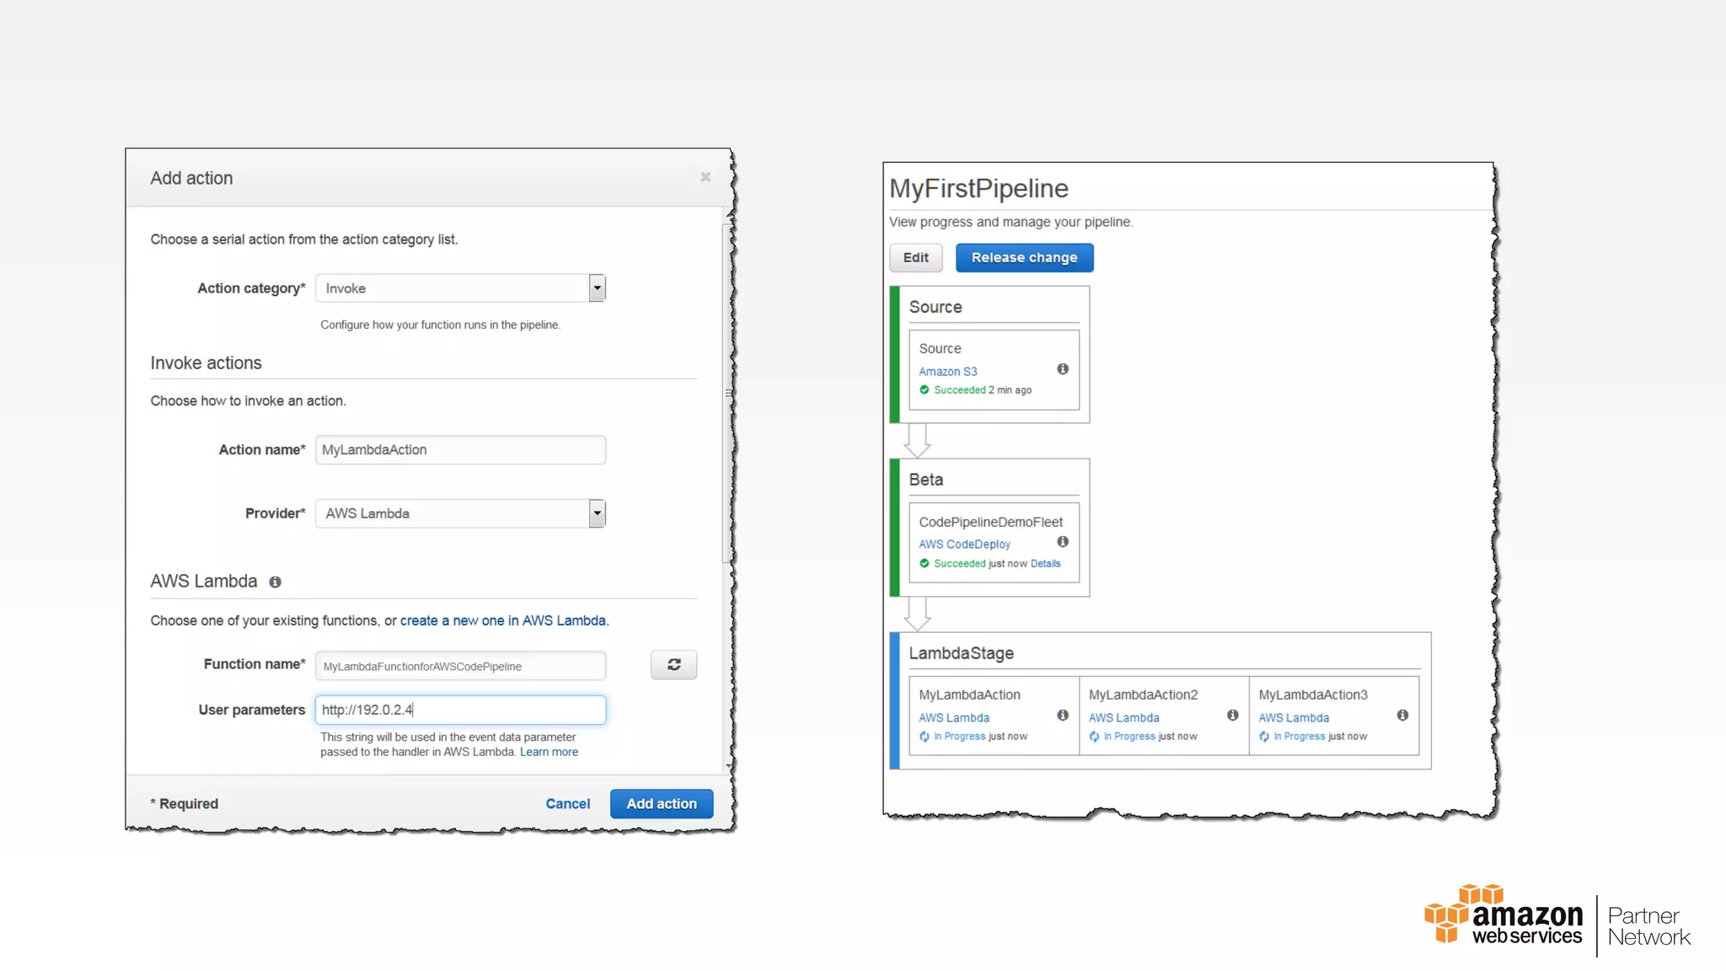Click the info icon beside AWS Lambda heading
The width and height of the screenshot is (1726, 971).
click(275, 582)
